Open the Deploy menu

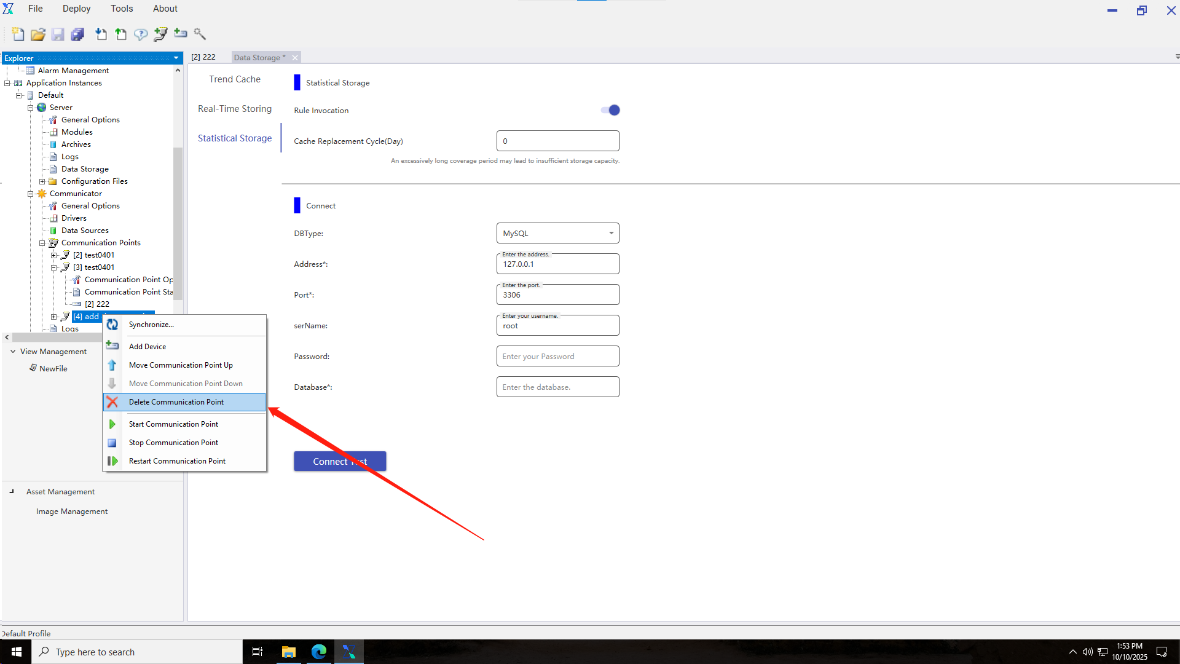pyautogui.click(x=76, y=9)
